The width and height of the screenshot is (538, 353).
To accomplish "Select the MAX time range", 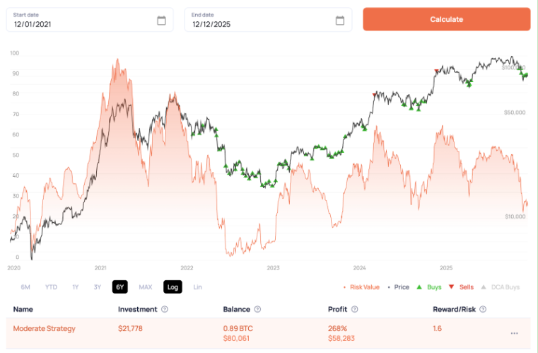I will (x=145, y=287).
